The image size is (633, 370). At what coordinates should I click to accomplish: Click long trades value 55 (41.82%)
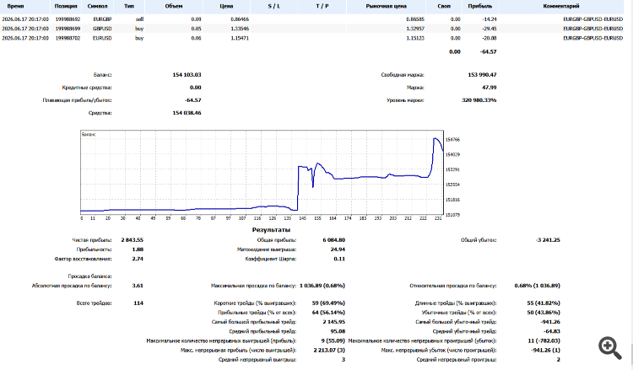coord(544,303)
